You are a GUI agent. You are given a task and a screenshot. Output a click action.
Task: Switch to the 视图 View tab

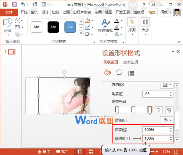pos(109,12)
